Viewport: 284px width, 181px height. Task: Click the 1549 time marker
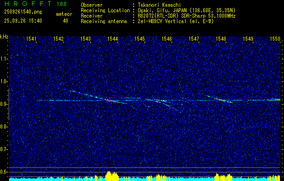pos(248,38)
